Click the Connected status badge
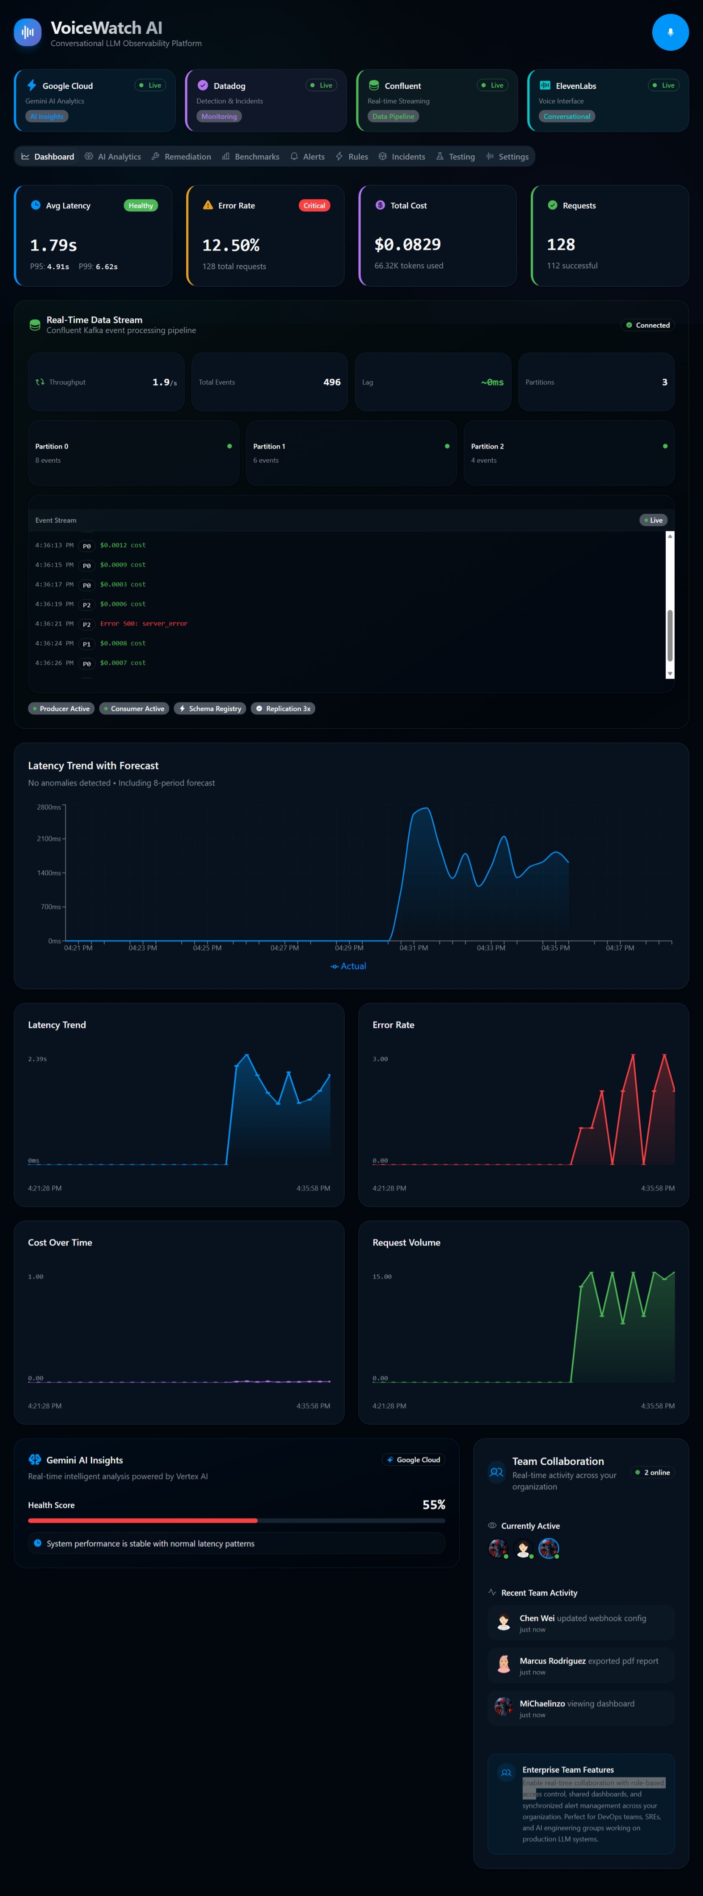 [x=648, y=325]
